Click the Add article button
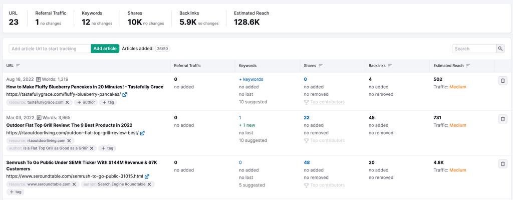Image resolution: width=513 pixels, height=200 pixels. coord(105,49)
